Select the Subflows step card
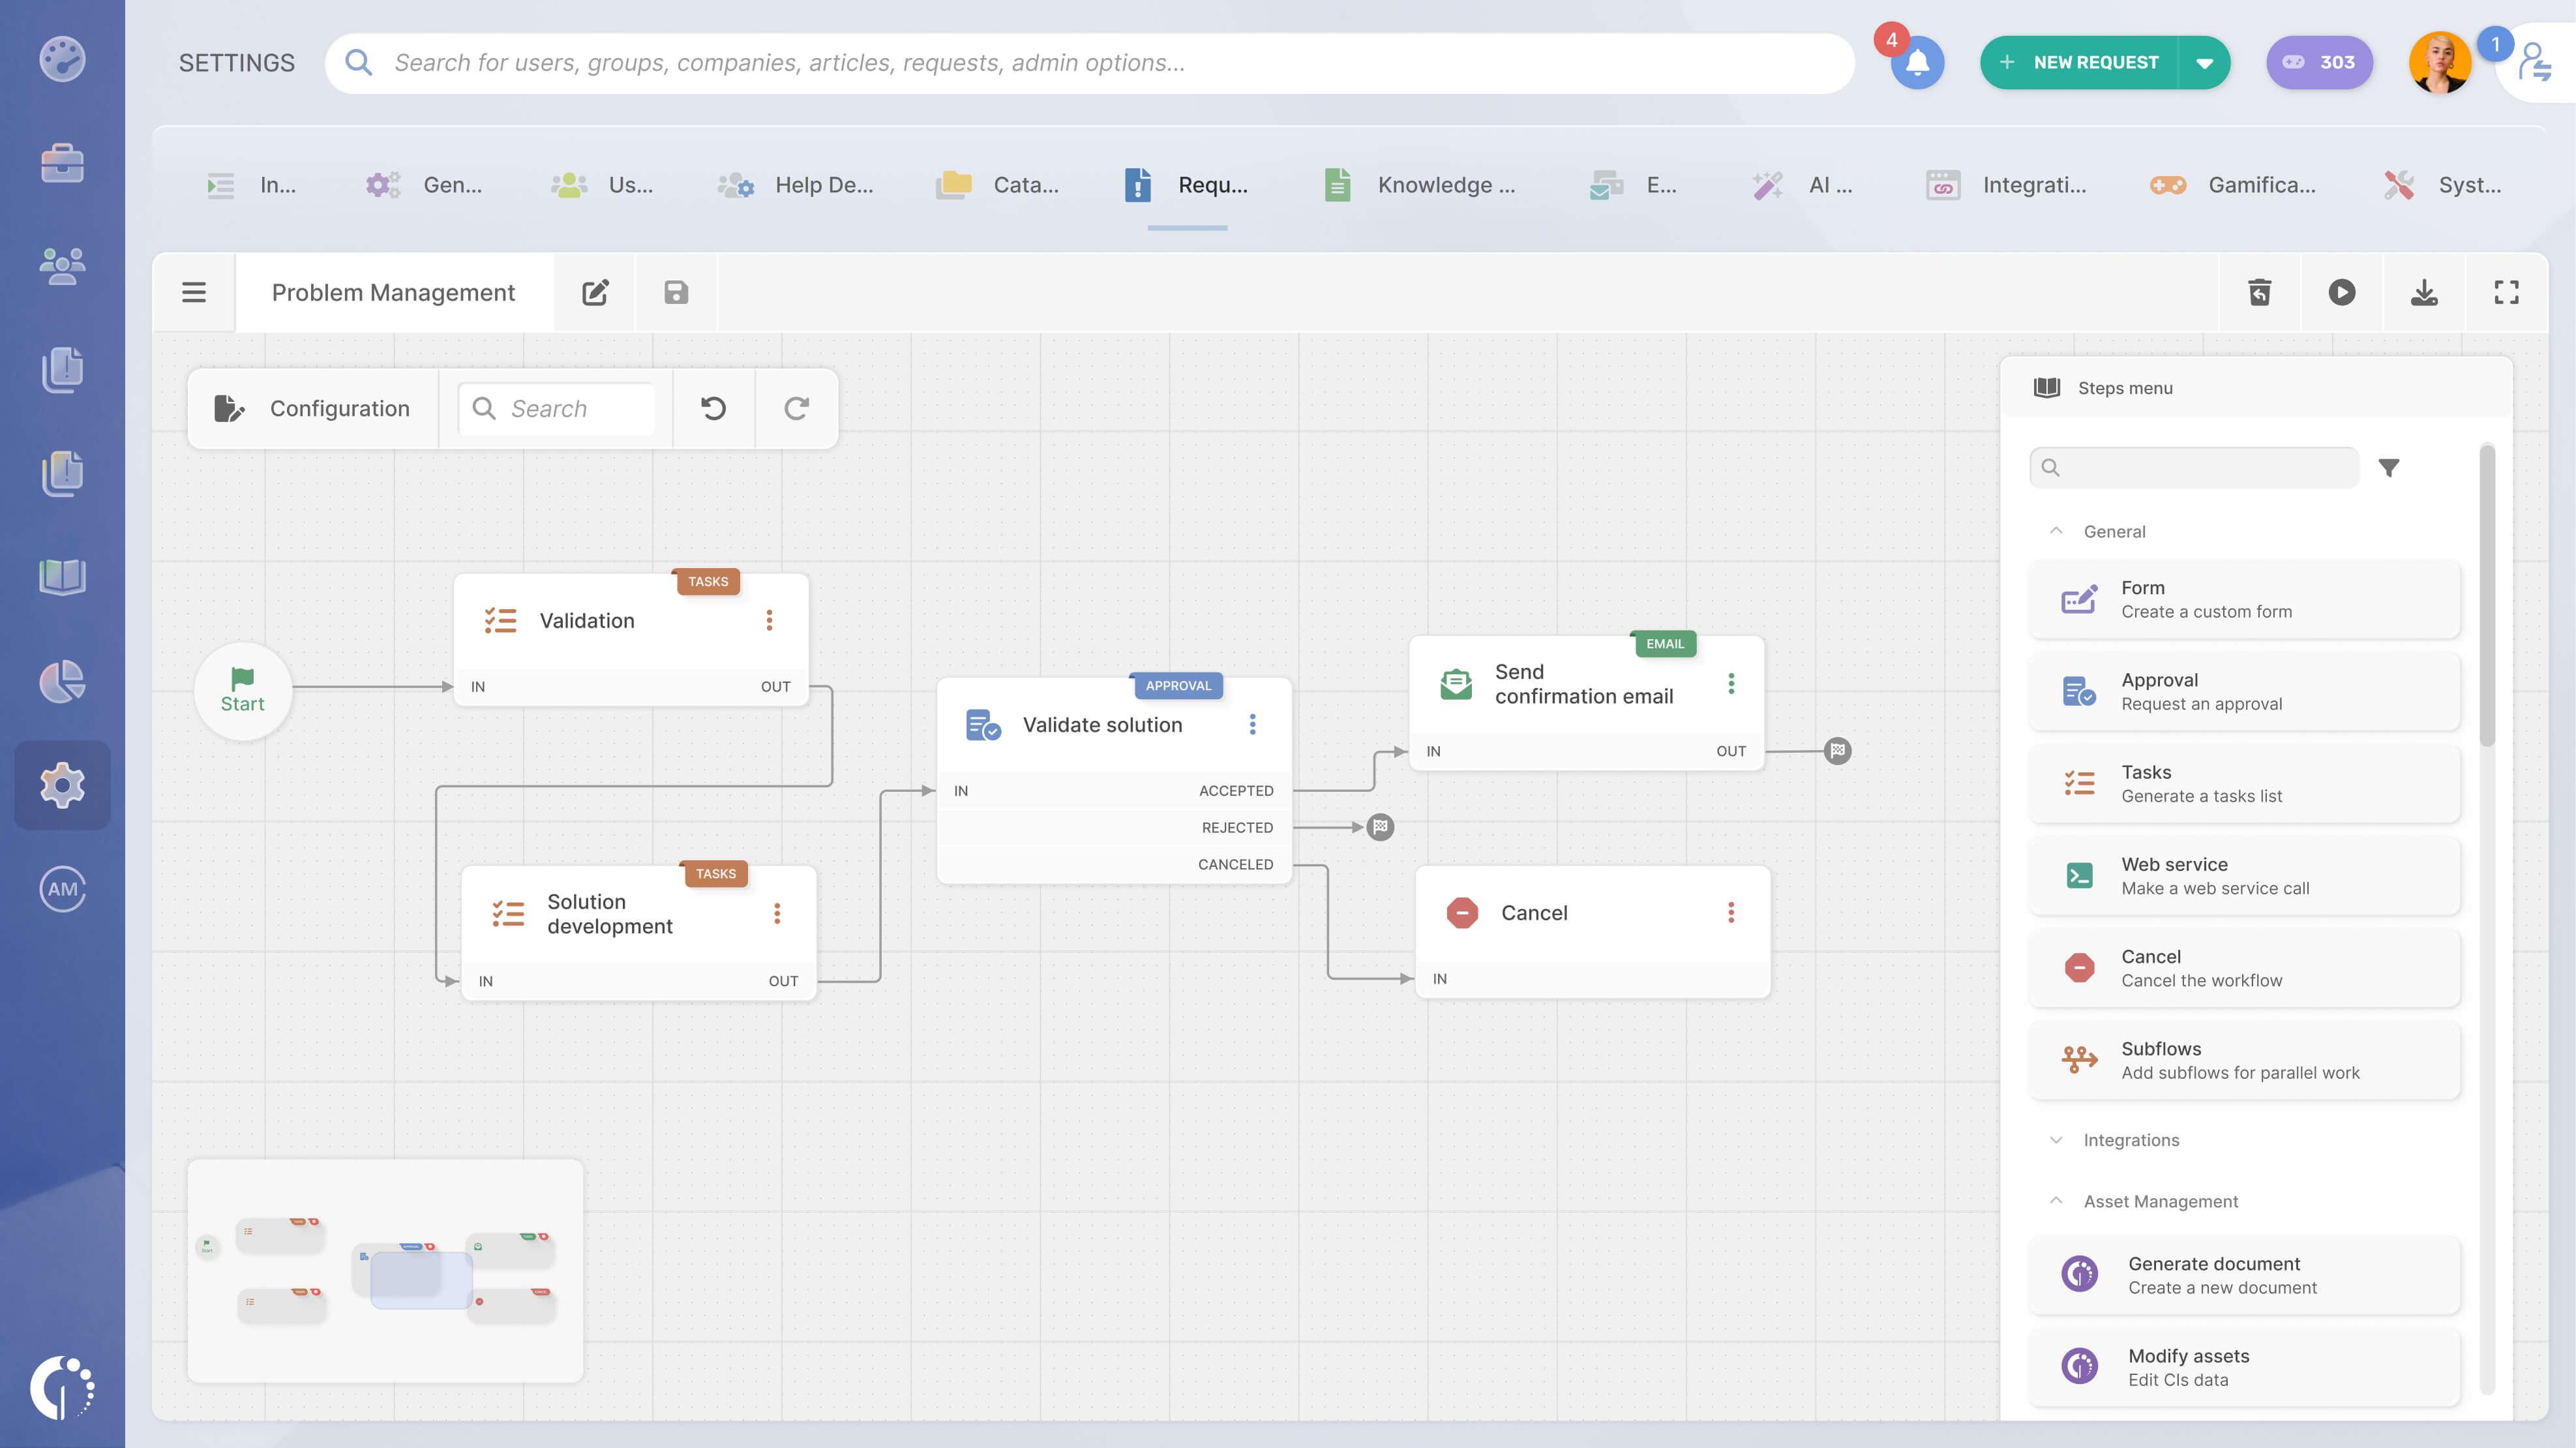Viewport: 2576px width, 1448px height. 2244,1060
